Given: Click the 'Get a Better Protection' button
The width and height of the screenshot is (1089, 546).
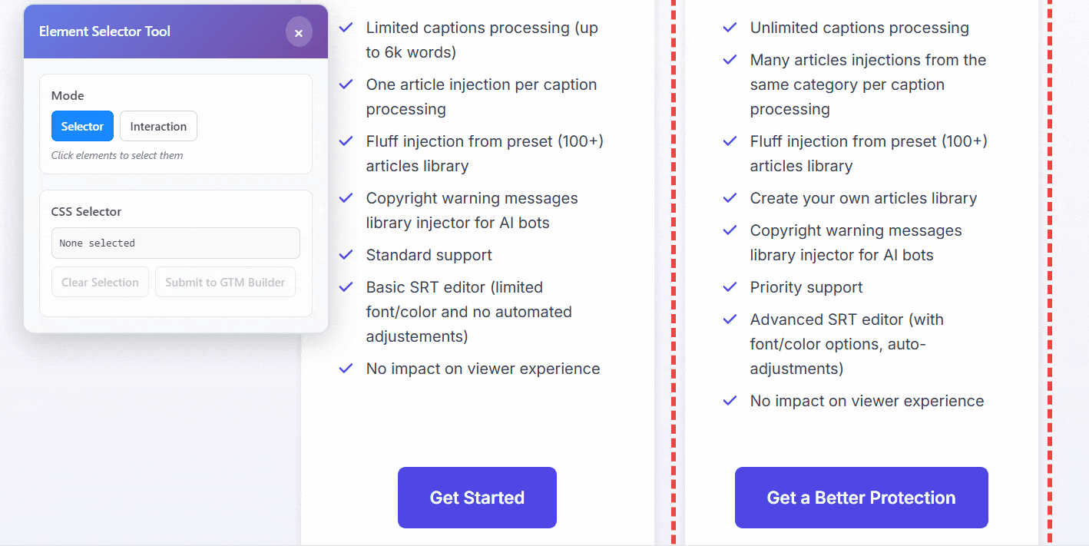Looking at the screenshot, I should 861,497.
